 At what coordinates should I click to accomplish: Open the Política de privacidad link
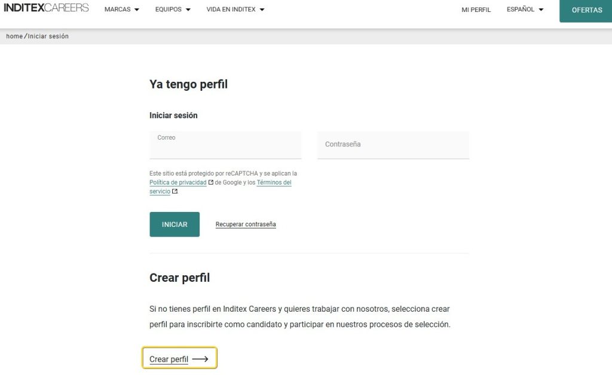click(x=178, y=182)
